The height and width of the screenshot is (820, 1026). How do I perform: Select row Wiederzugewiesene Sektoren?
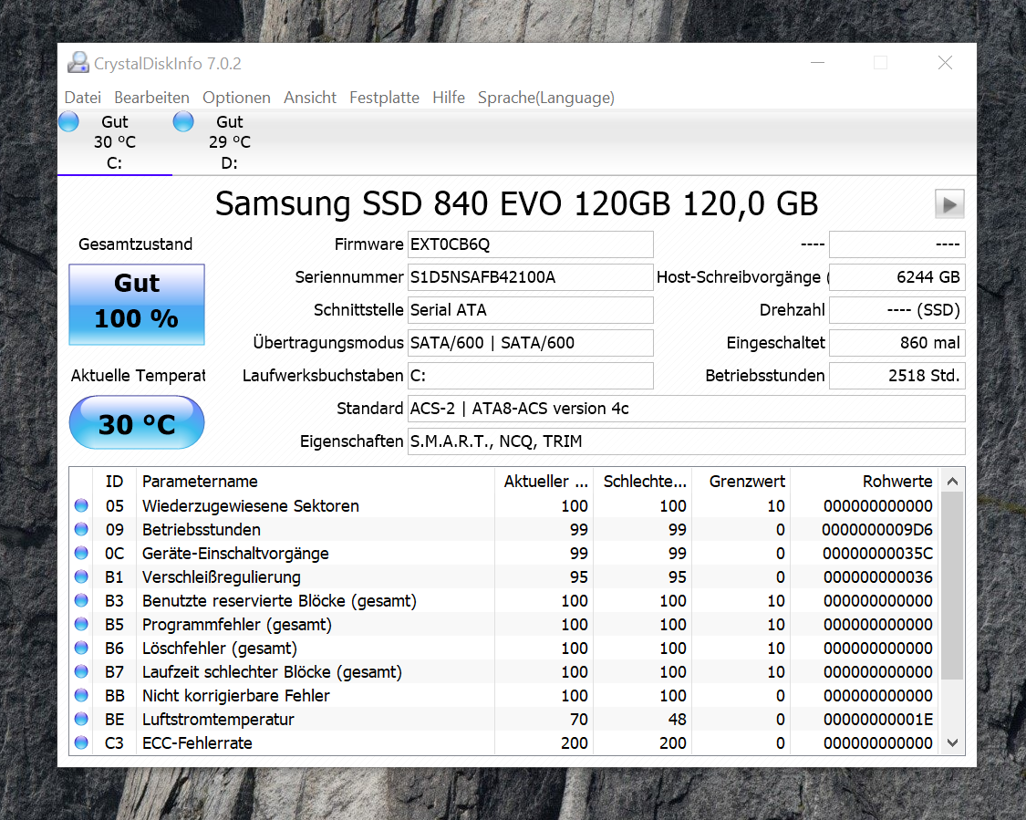pyautogui.click(x=504, y=506)
